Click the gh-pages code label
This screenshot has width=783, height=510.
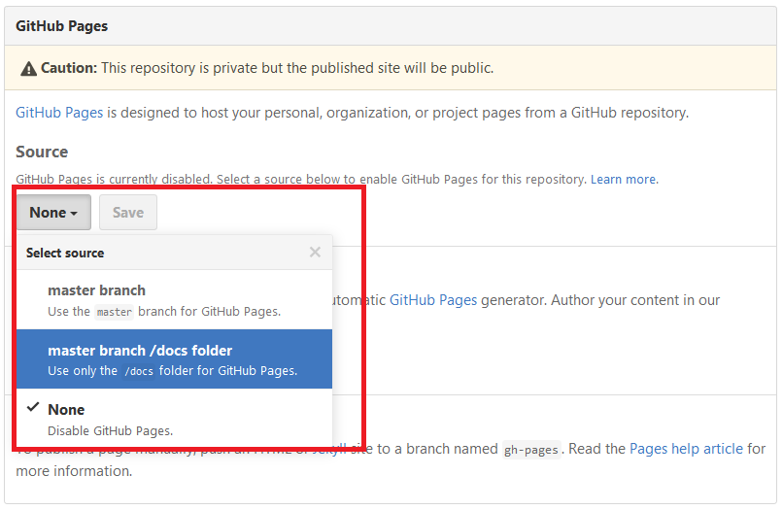pyautogui.click(x=530, y=450)
